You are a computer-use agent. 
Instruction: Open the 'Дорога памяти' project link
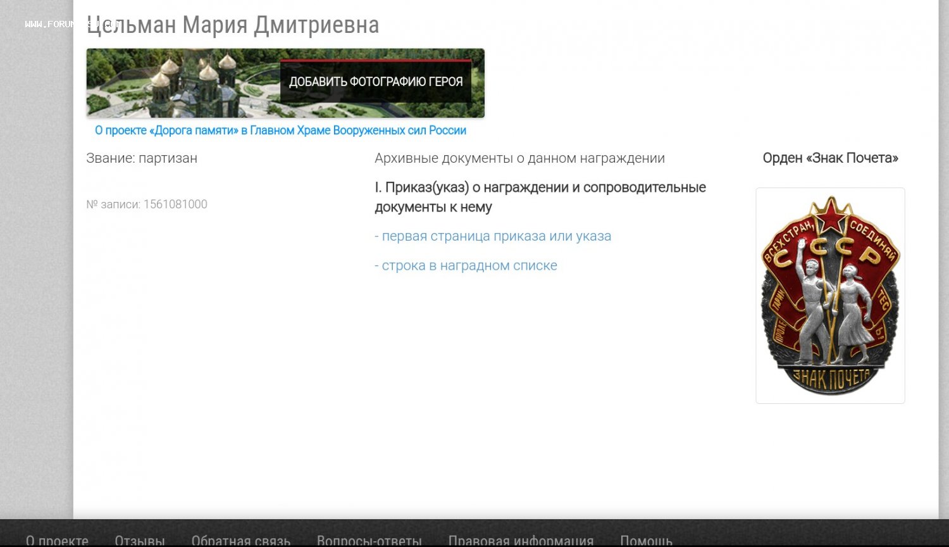280,130
